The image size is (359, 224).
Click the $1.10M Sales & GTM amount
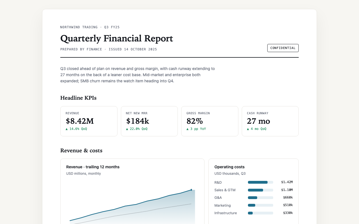(x=287, y=190)
